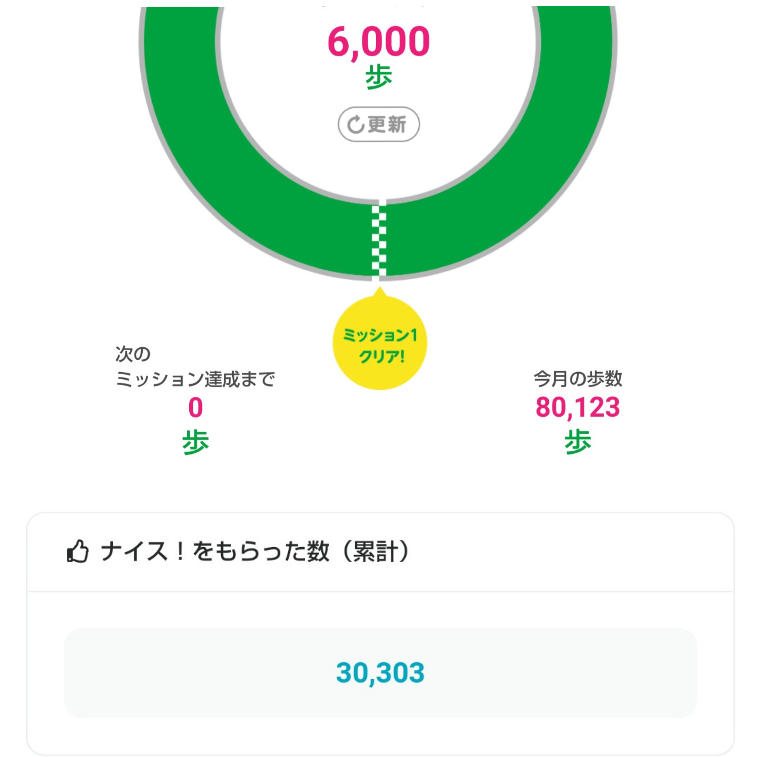Screen dimensions: 757x757
Task: Click the 歩 kanji below the 0 value
Action: (x=195, y=442)
